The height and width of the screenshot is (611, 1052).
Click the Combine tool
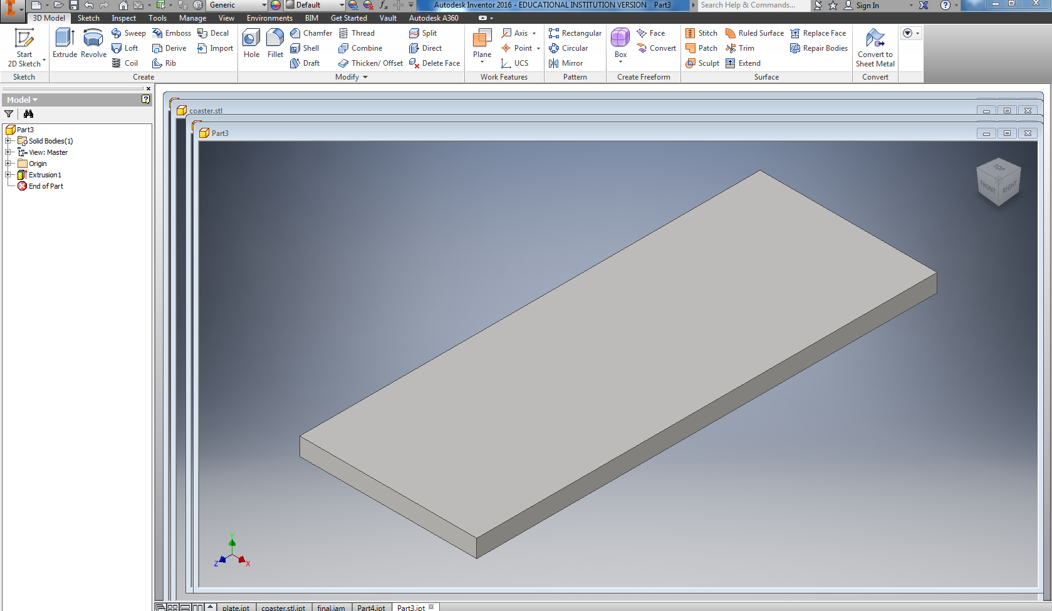(360, 48)
